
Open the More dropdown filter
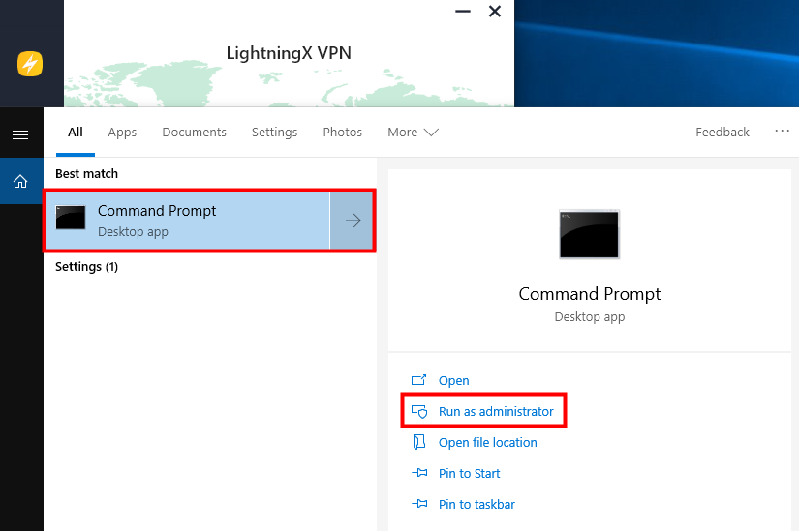[x=413, y=133]
